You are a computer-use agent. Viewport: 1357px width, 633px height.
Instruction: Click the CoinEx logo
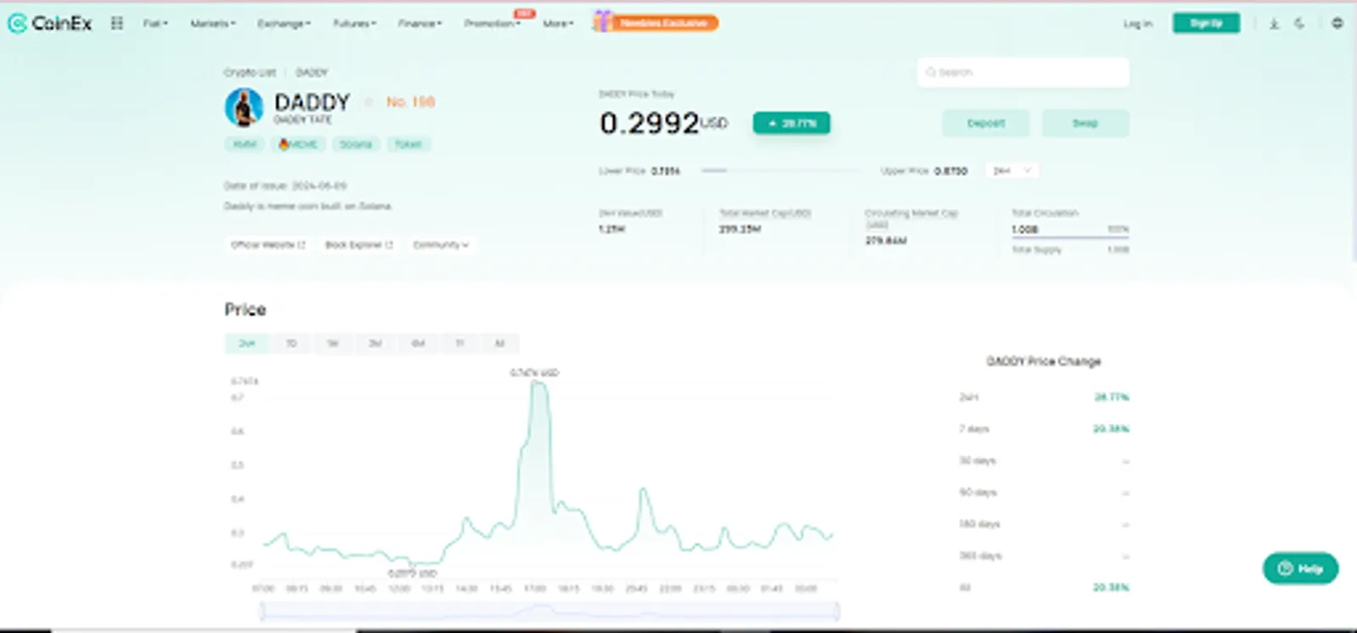49,24
